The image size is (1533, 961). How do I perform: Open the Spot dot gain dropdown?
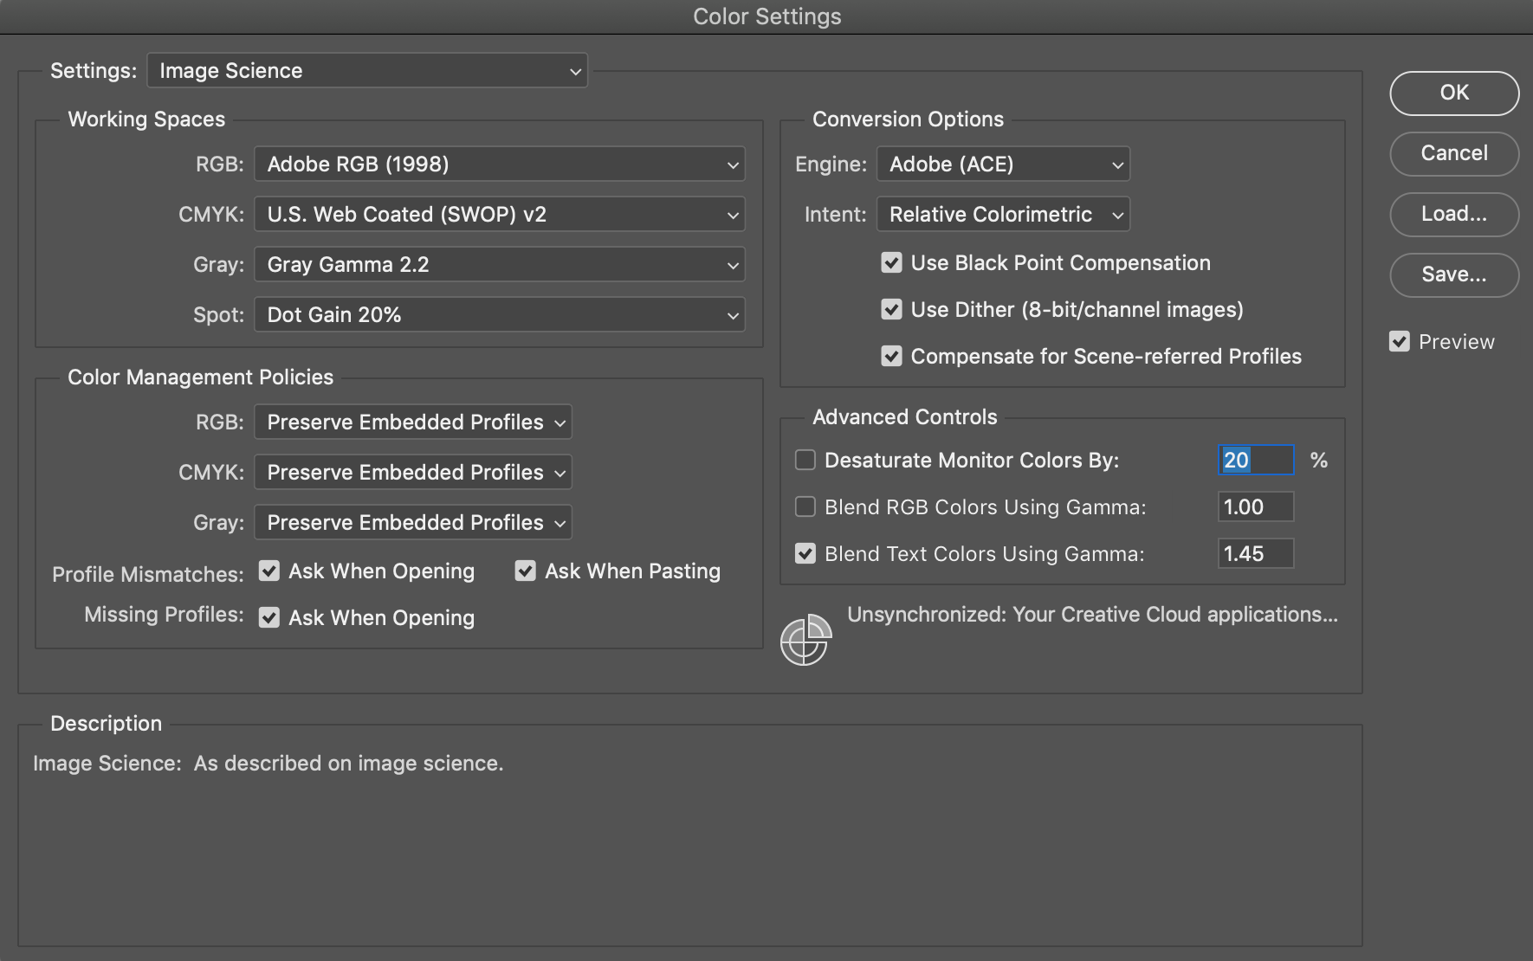[x=499, y=314]
